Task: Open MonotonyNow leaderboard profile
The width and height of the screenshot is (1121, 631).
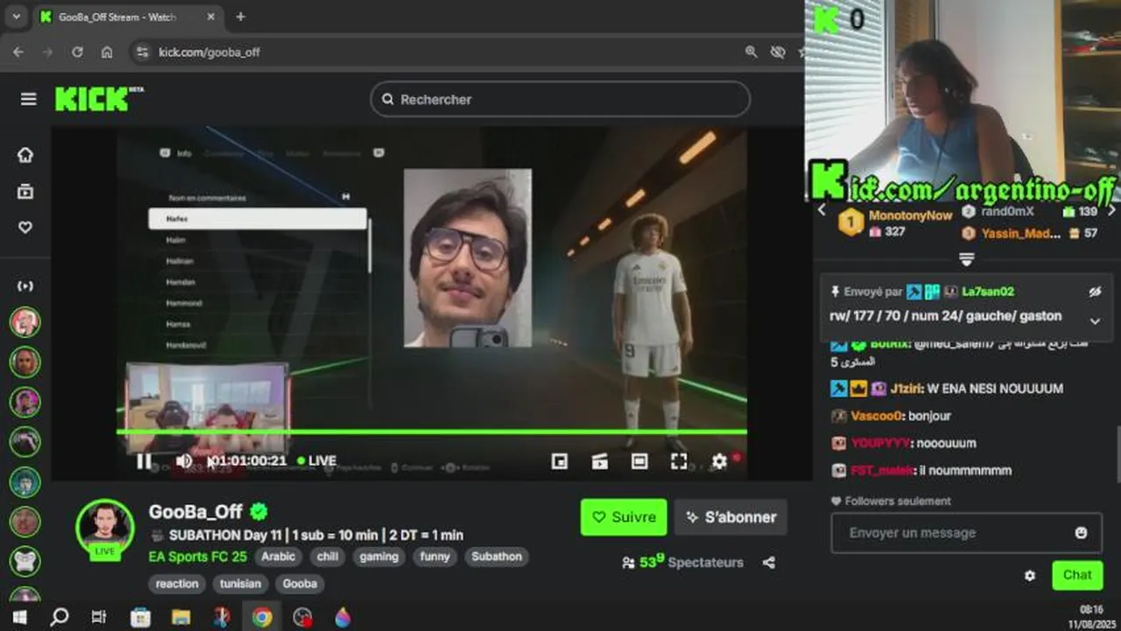Action: click(910, 215)
